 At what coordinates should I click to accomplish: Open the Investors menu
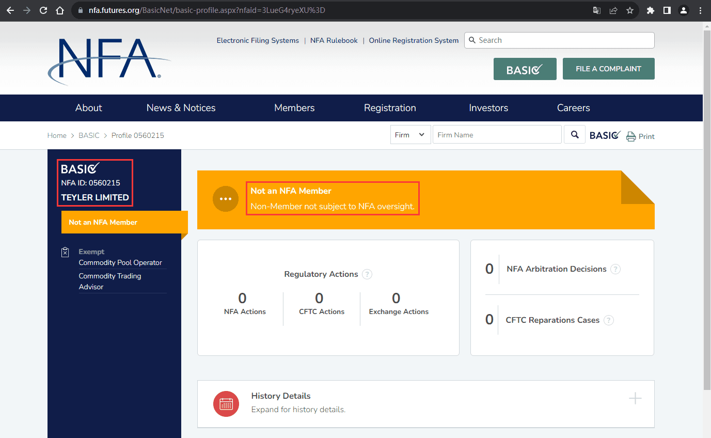click(488, 108)
